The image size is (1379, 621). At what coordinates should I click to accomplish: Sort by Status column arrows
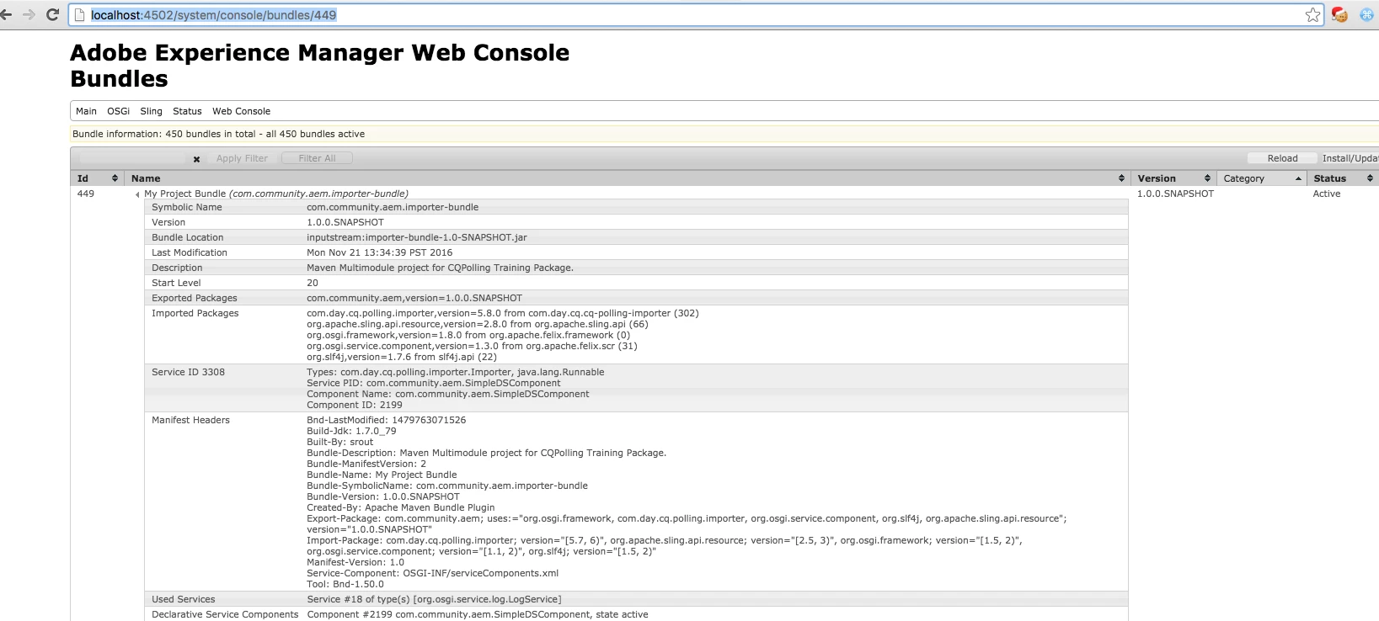1370,178
